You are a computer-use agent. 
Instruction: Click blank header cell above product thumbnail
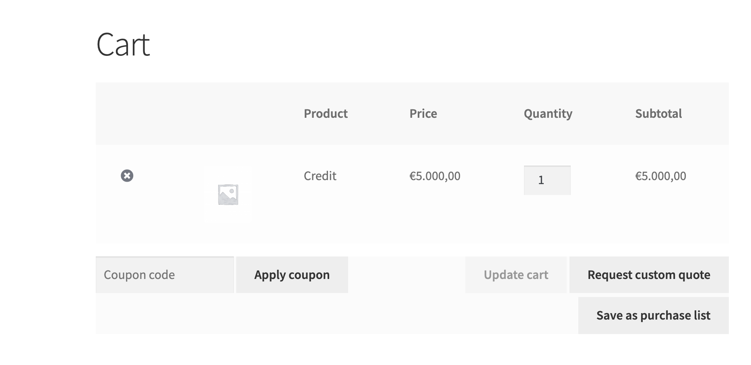pyautogui.click(x=228, y=113)
